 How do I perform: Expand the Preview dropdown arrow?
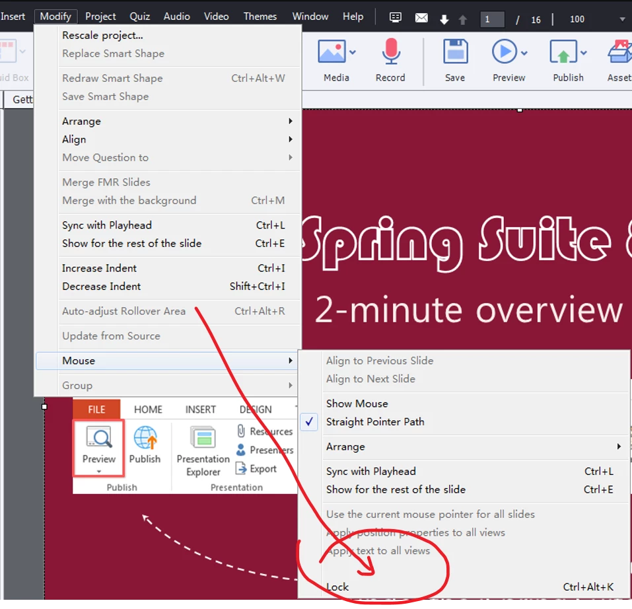tap(524, 53)
